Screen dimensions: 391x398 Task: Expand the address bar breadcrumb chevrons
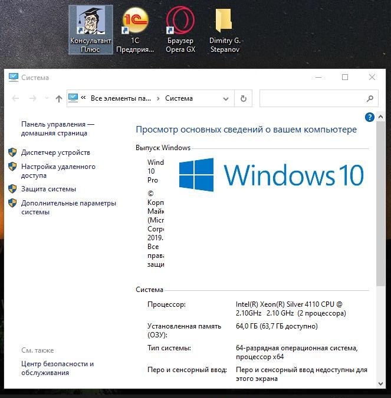pos(83,98)
